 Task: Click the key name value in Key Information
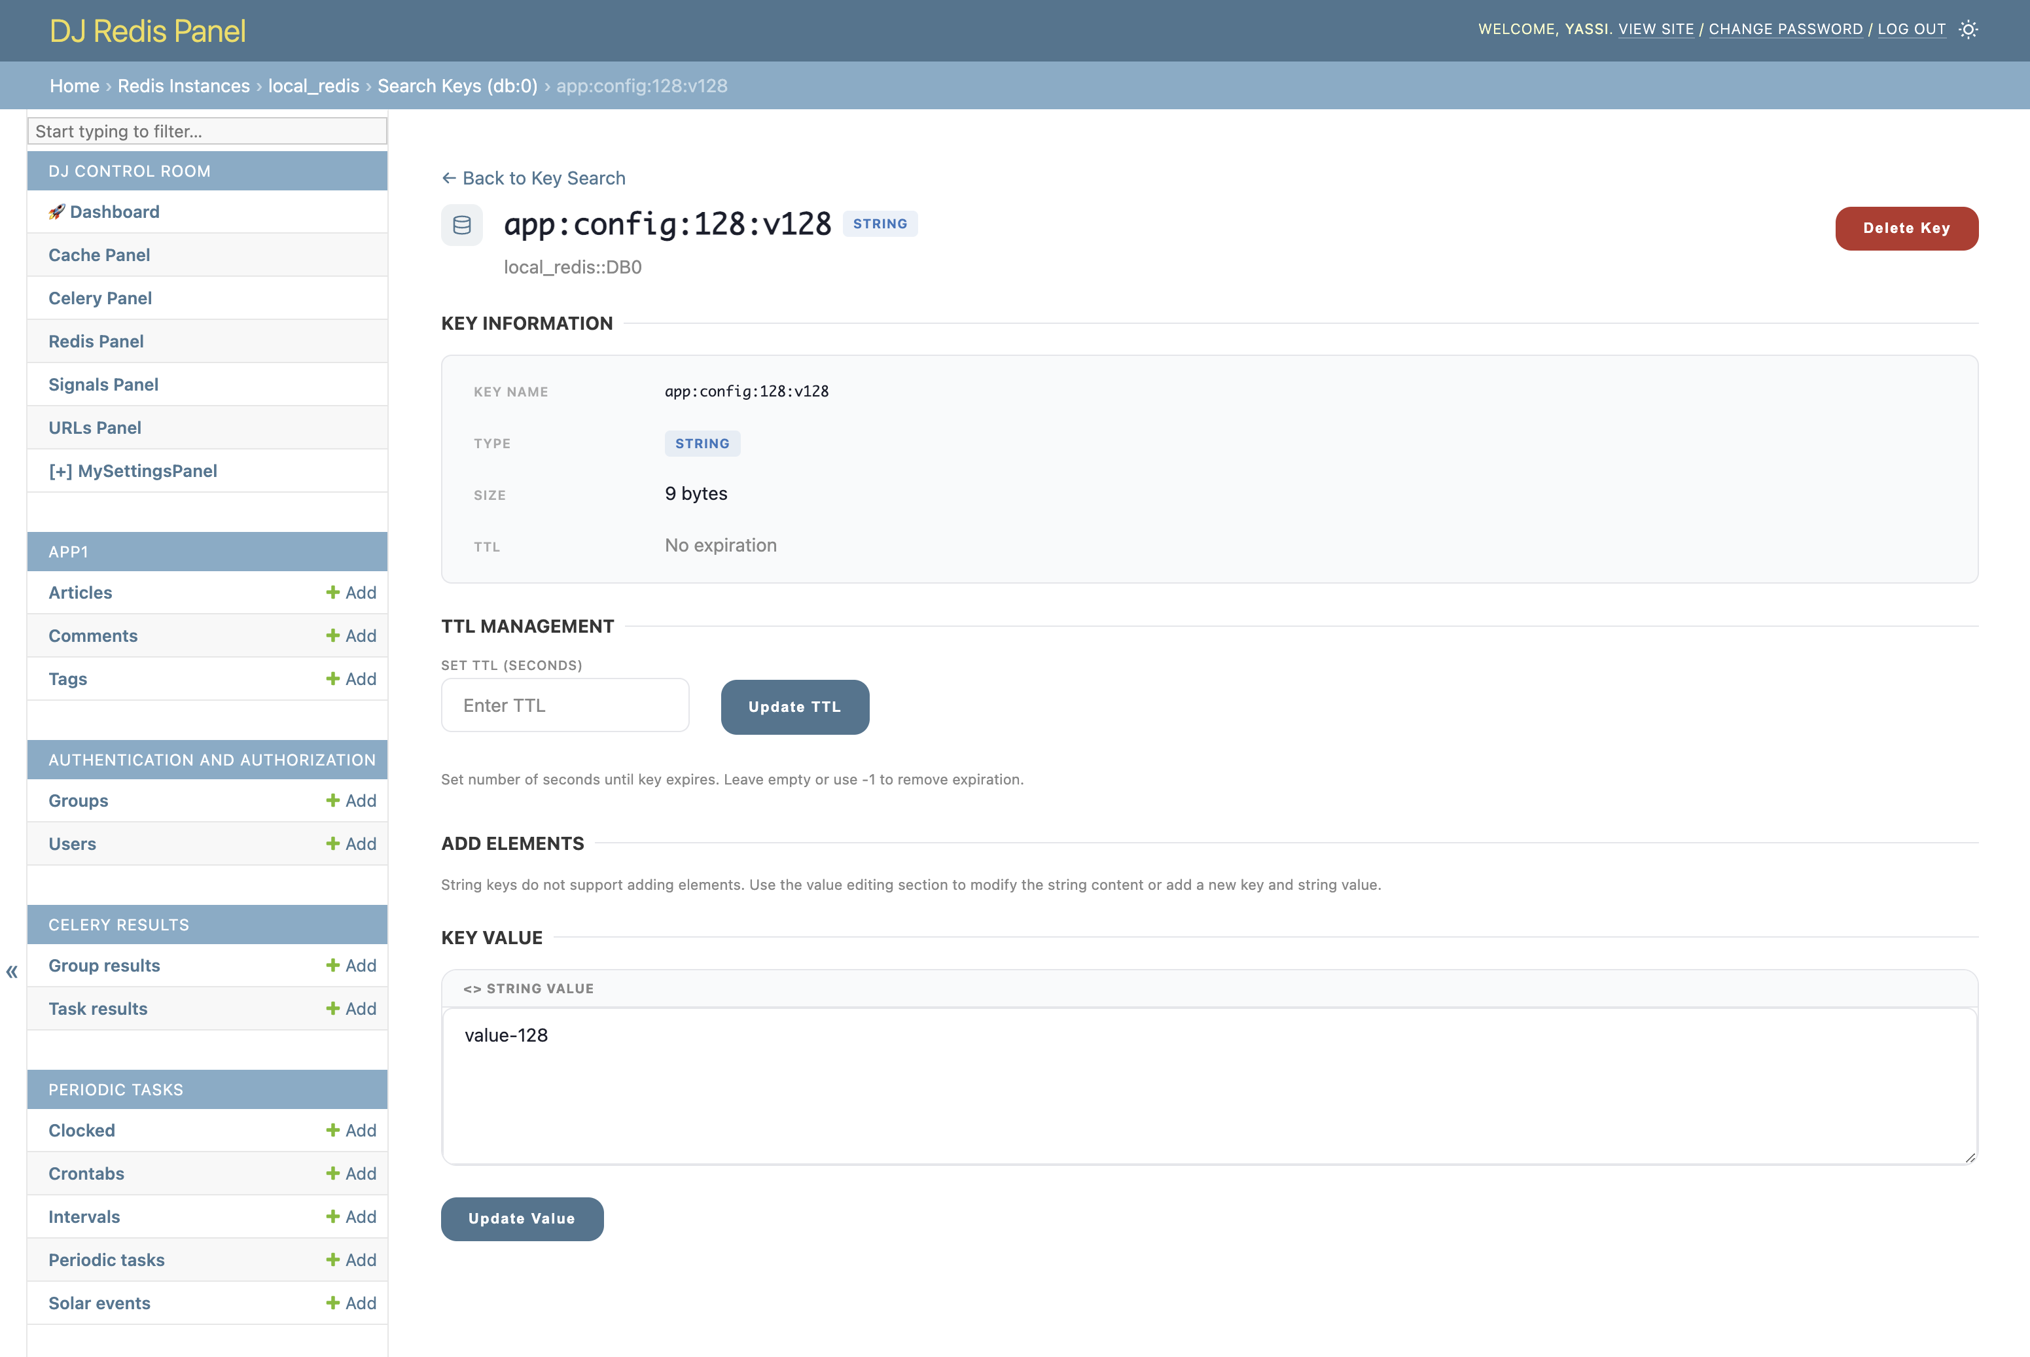pos(747,391)
